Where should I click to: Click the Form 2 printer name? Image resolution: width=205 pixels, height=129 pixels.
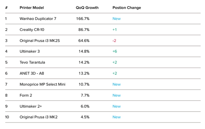(26, 95)
